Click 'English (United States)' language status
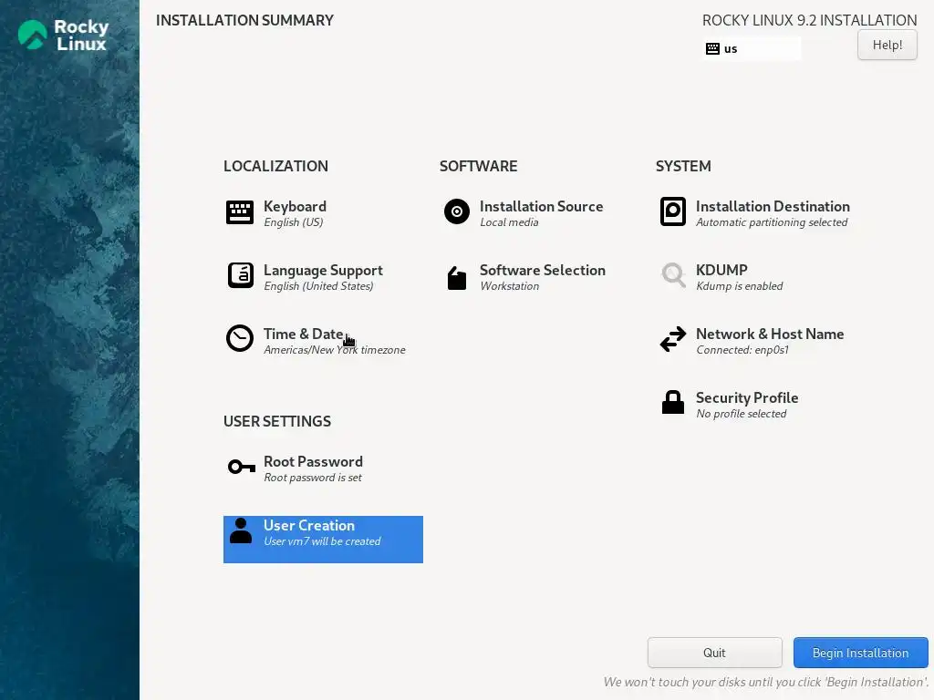The width and height of the screenshot is (934, 700). tap(318, 286)
